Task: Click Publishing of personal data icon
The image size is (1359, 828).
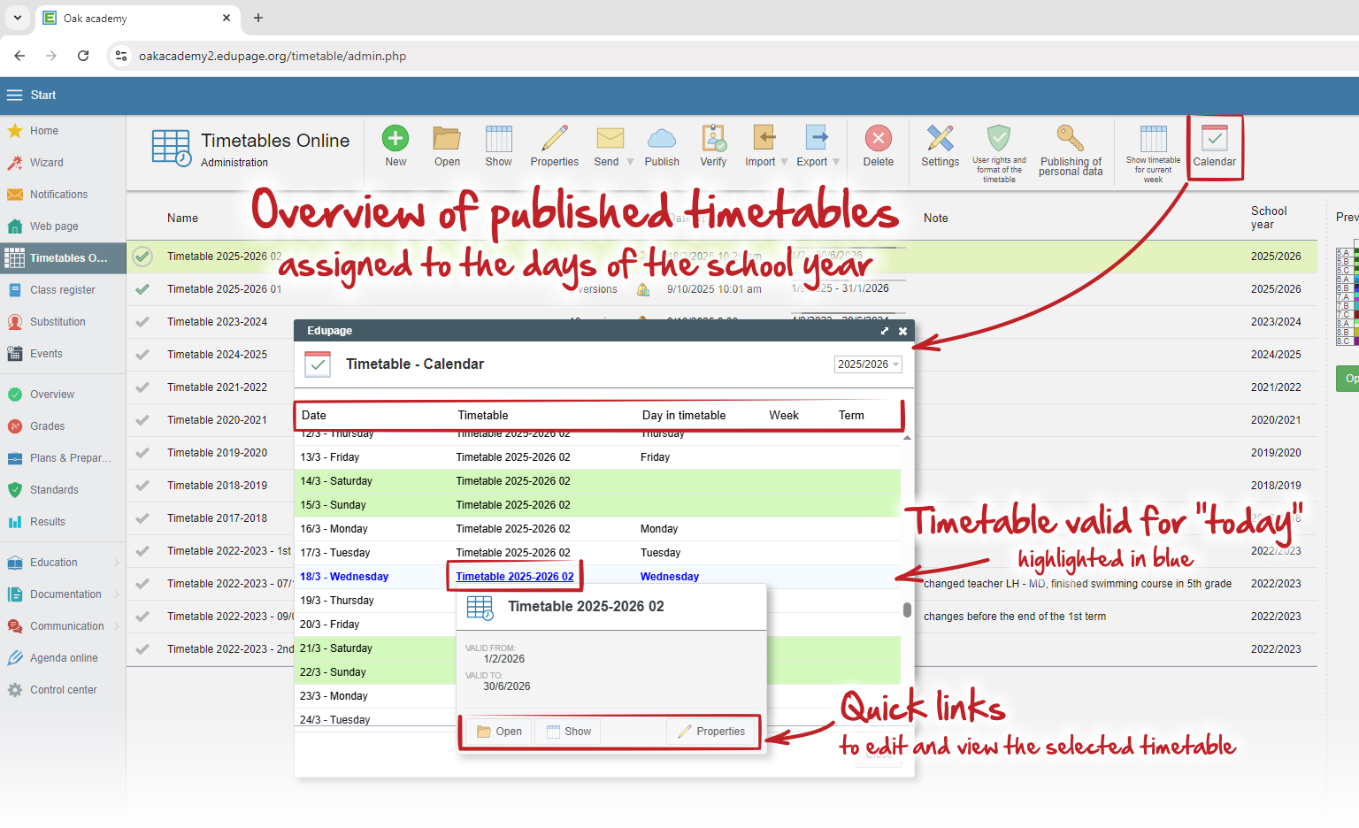Action: pos(1071,139)
